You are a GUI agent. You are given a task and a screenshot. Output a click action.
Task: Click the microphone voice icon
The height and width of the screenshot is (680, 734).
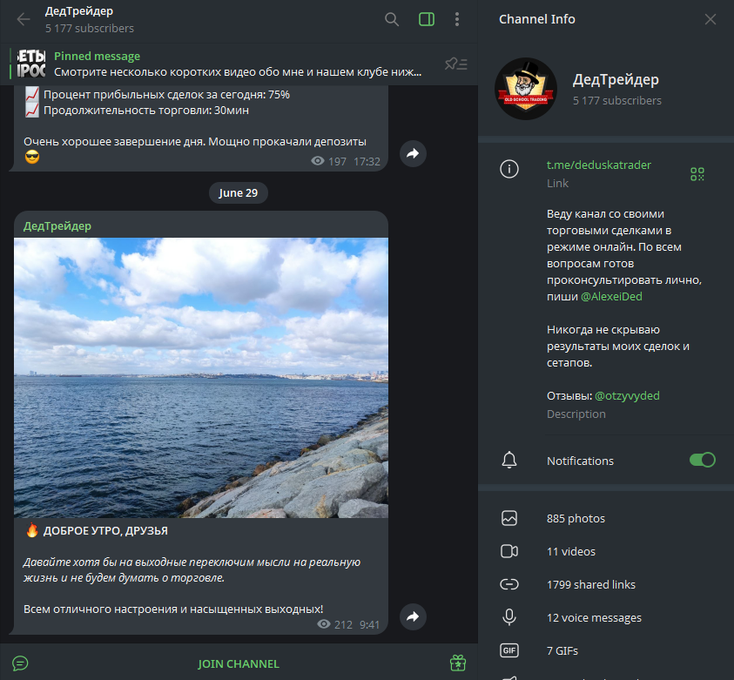point(509,617)
